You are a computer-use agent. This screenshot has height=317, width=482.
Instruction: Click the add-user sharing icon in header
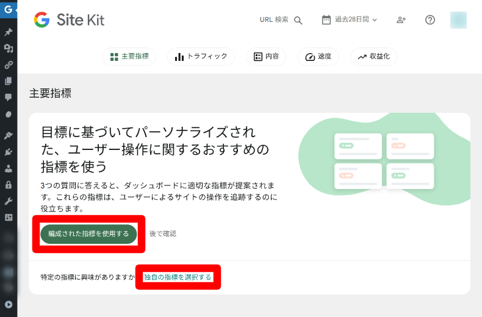tap(401, 20)
